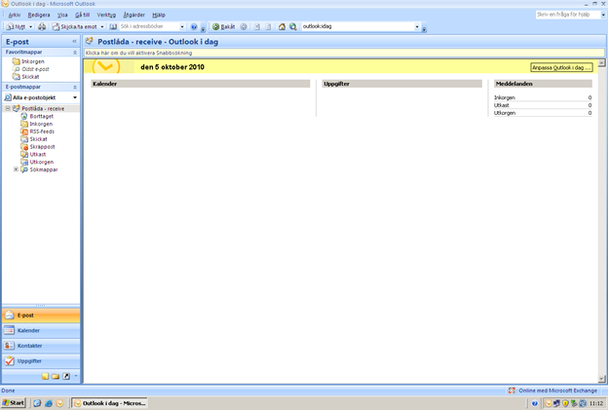Click the E-post pane button
The image size is (608, 410).
(41, 316)
